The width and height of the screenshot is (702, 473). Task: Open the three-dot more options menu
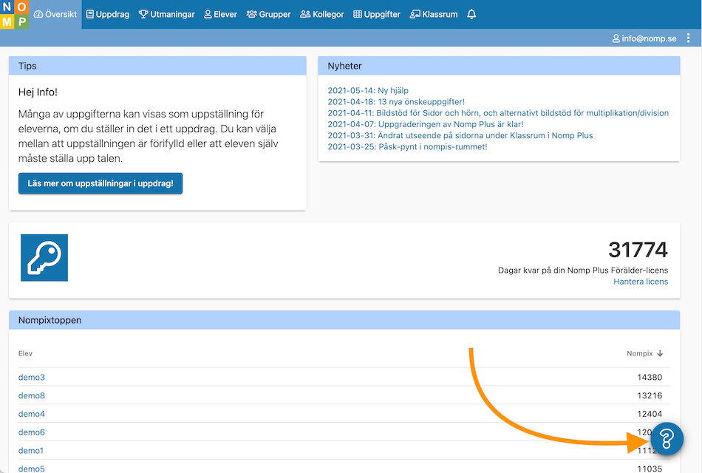click(x=688, y=38)
